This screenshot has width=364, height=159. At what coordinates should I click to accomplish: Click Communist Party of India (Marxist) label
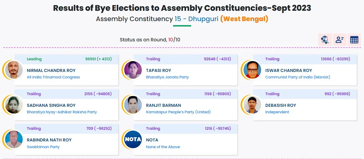[298, 77]
